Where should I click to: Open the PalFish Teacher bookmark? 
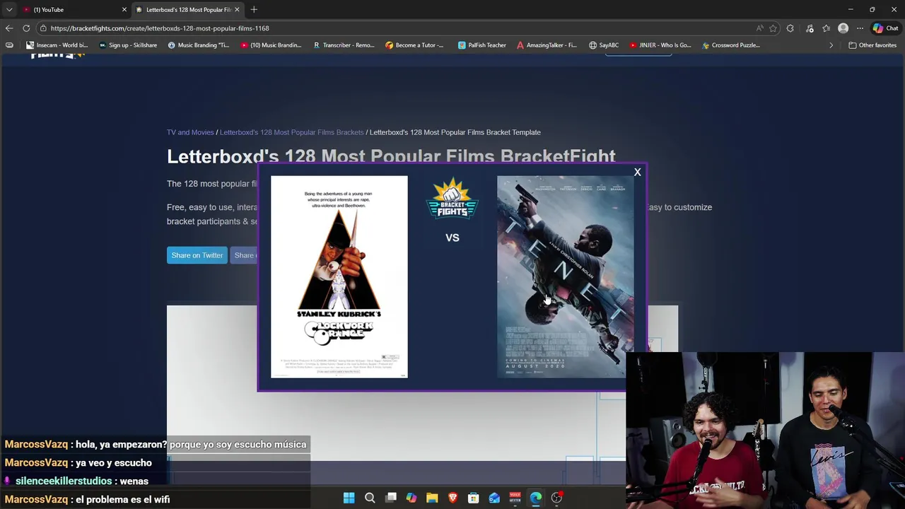482,45
